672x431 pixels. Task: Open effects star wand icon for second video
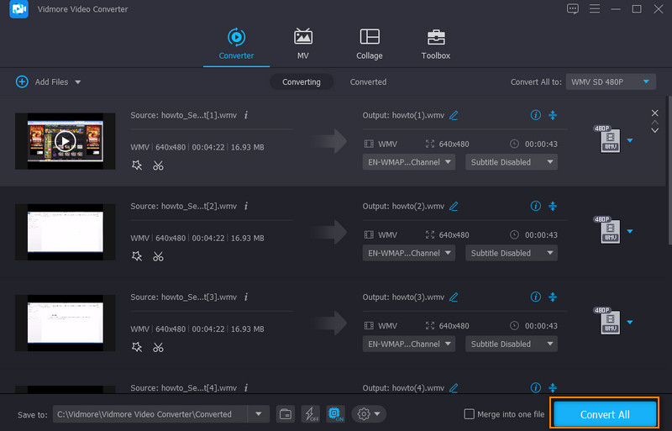click(137, 255)
